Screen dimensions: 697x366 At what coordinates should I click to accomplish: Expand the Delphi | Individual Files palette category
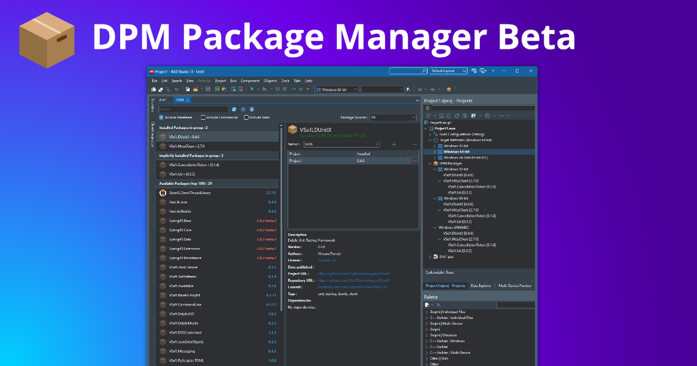pyautogui.click(x=426, y=312)
